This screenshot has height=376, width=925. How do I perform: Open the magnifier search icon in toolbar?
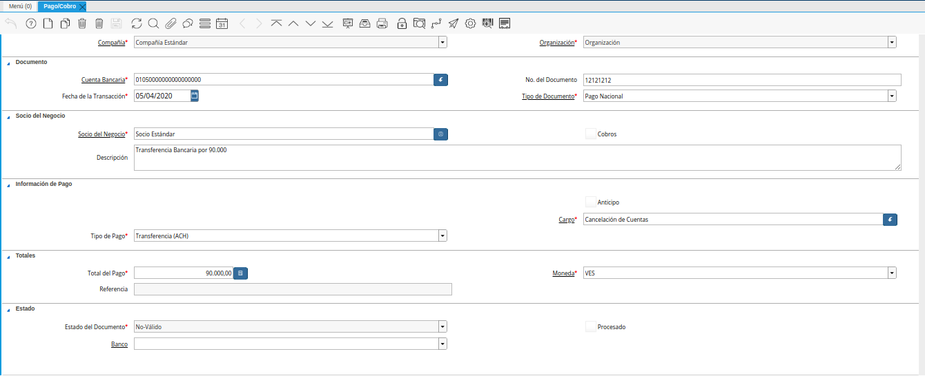[153, 23]
